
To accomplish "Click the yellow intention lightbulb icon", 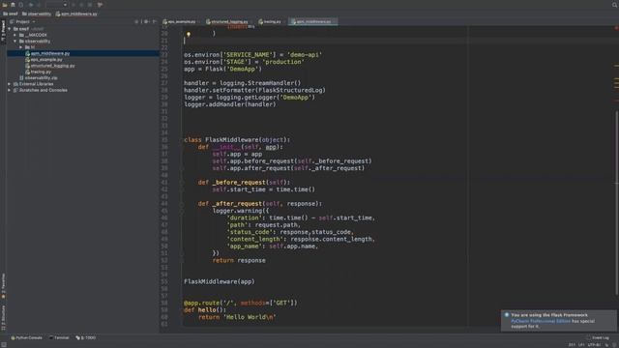I will tap(189, 35).
